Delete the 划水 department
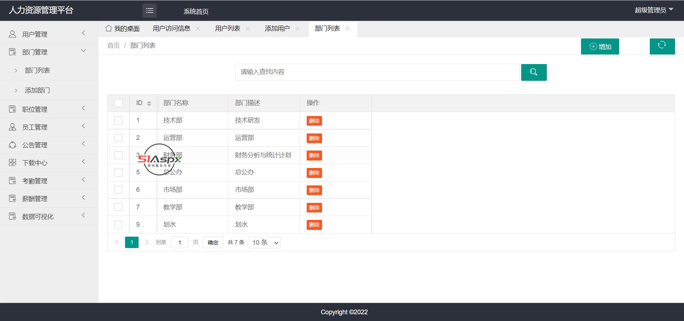 tap(314, 225)
